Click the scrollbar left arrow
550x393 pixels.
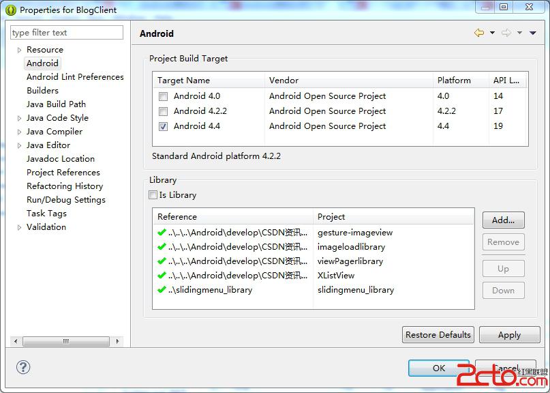[16, 341]
